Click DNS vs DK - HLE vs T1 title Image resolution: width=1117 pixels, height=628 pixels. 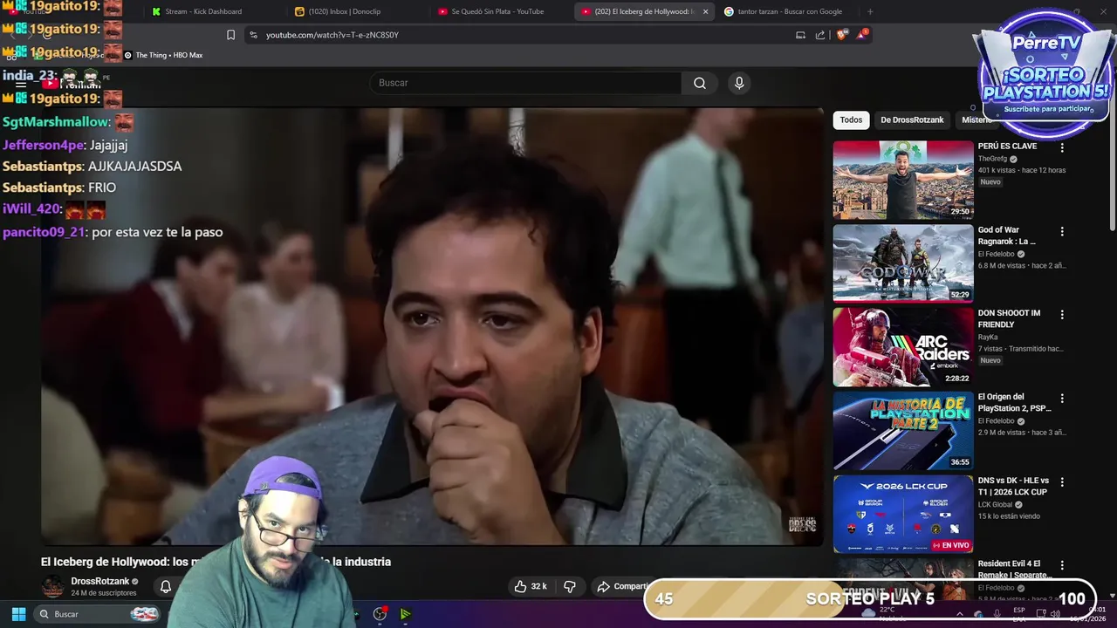(x=1013, y=486)
